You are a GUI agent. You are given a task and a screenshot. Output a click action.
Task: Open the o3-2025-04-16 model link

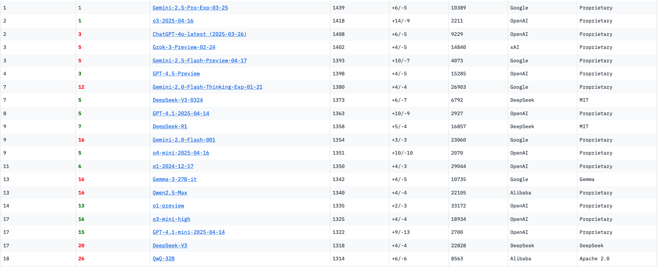click(173, 21)
